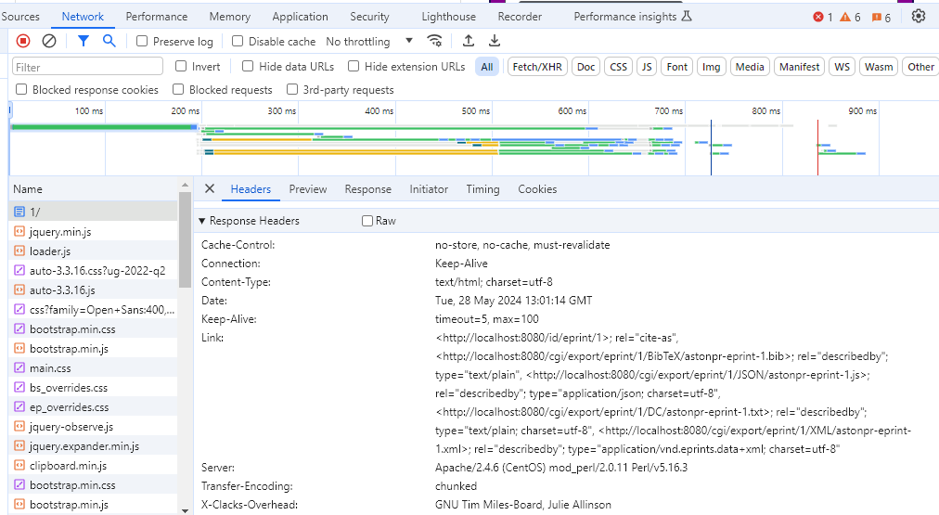Filter requests by Media type
Image resolution: width=939 pixels, height=515 pixels.
point(750,67)
